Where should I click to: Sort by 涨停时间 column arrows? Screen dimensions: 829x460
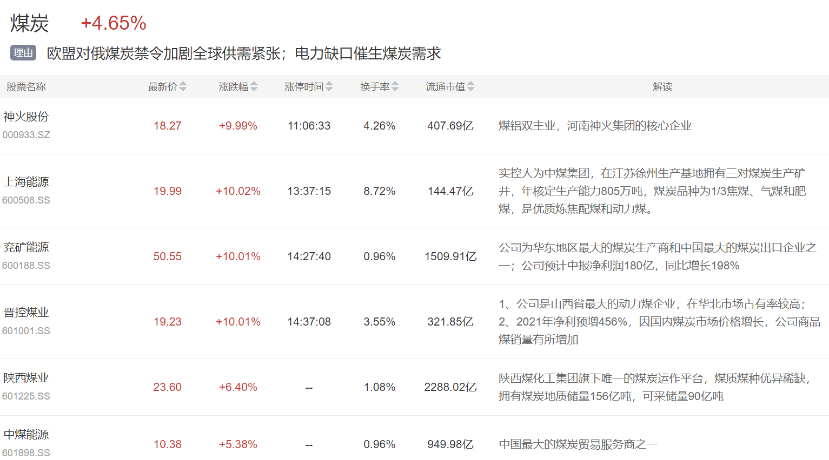pos(329,86)
